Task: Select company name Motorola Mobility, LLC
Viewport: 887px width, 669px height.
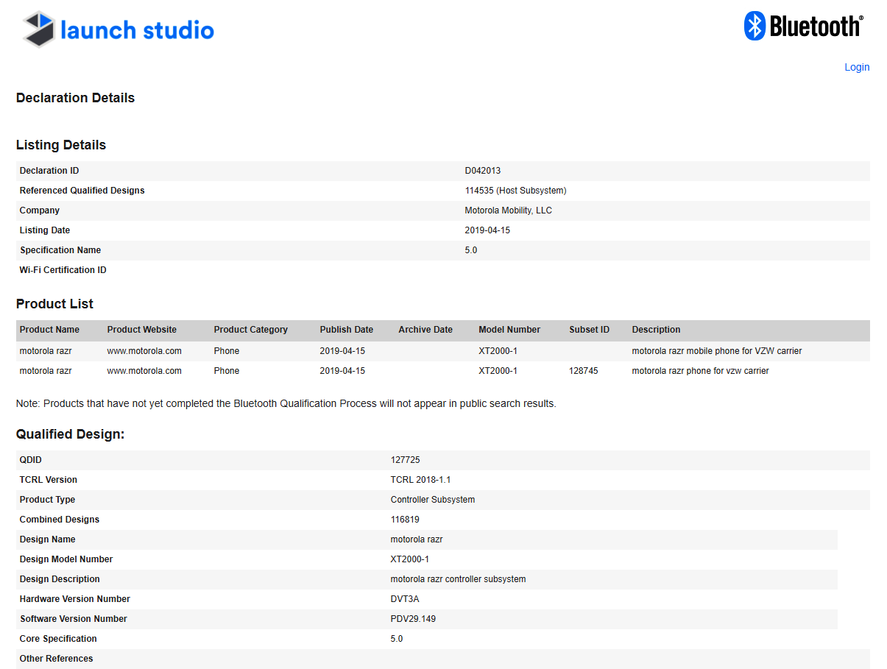Action: (508, 210)
